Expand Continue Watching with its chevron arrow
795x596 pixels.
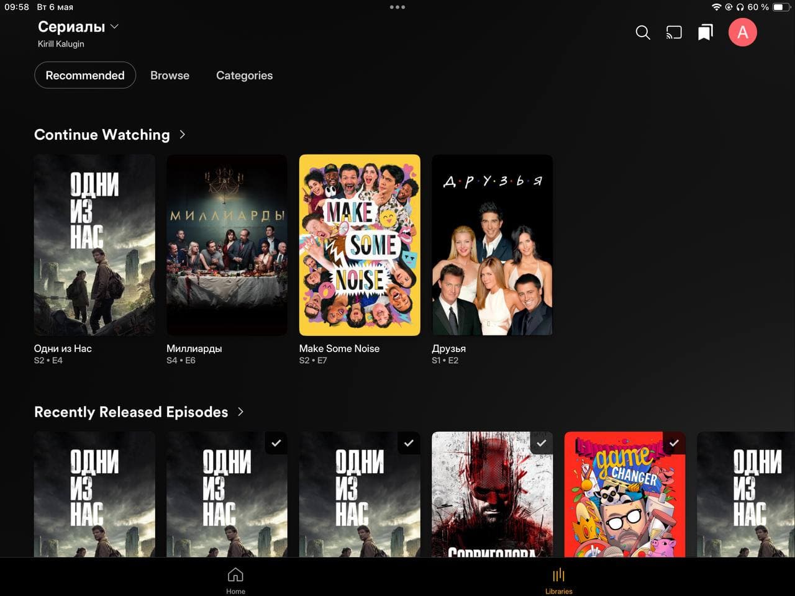(x=183, y=134)
